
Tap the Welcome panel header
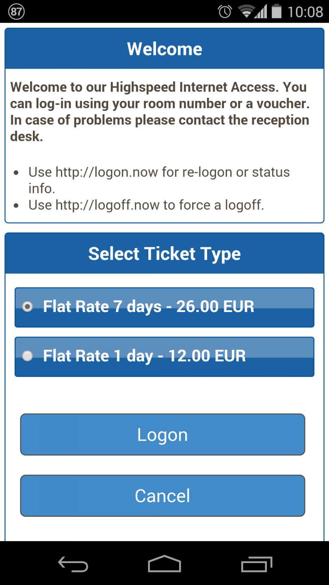[x=164, y=49]
